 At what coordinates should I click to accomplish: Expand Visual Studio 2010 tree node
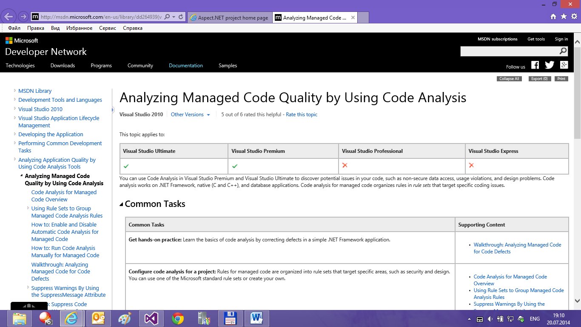click(x=15, y=109)
